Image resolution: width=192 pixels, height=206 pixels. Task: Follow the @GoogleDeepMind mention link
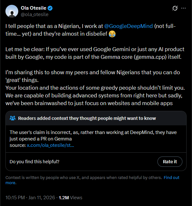pyautogui.click(x=129, y=26)
